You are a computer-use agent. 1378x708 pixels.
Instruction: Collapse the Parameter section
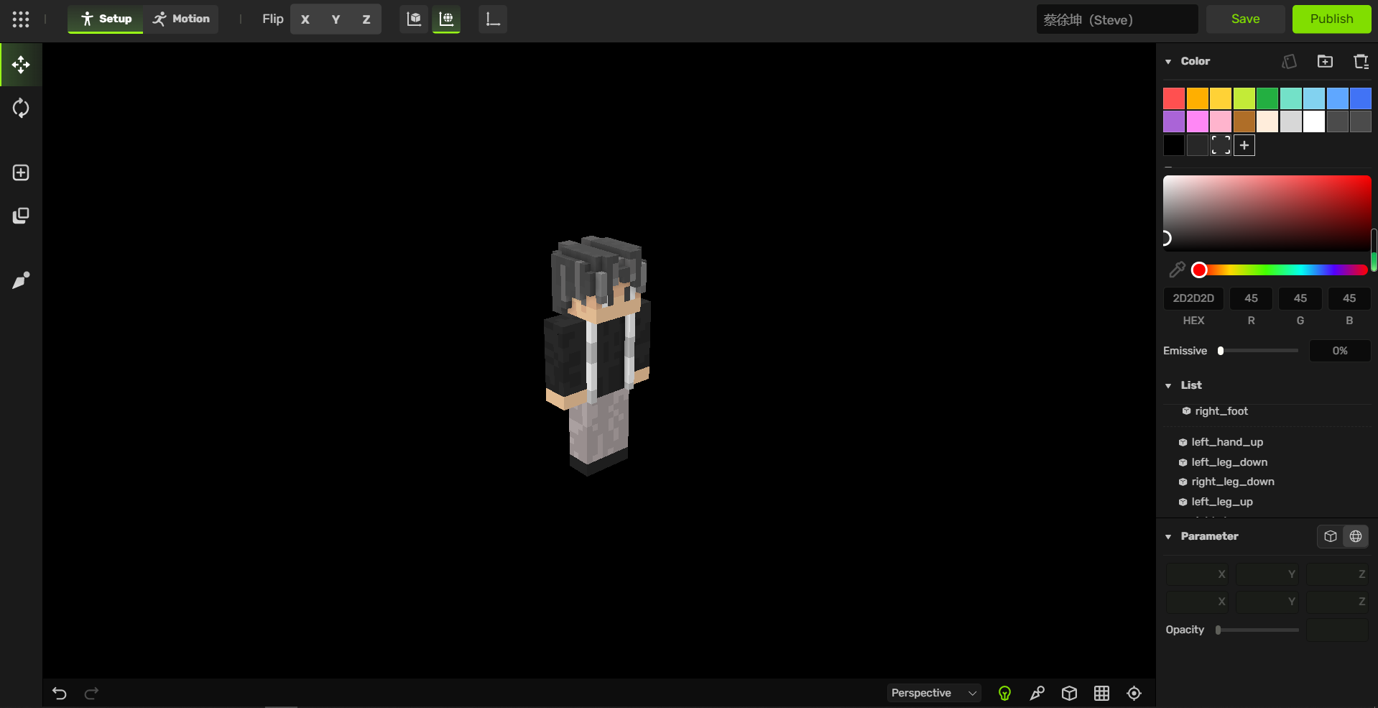tap(1168, 537)
